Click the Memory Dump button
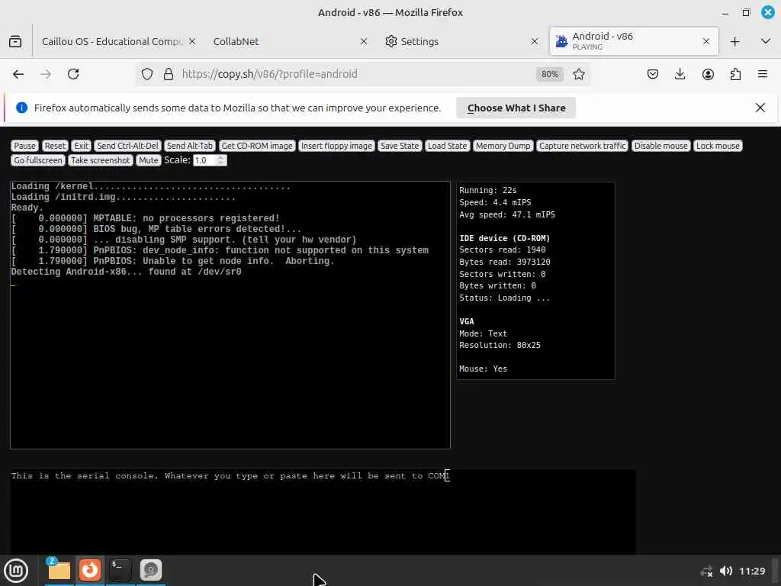Viewport: 781px width, 586px height. pos(503,146)
